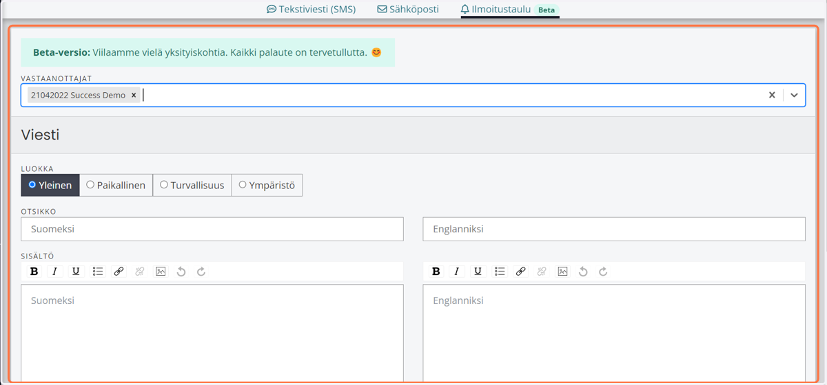Open the Tekstiviesti (SMS) tab
This screenshot has height=385, width=827.
click(x=311, y=10)
